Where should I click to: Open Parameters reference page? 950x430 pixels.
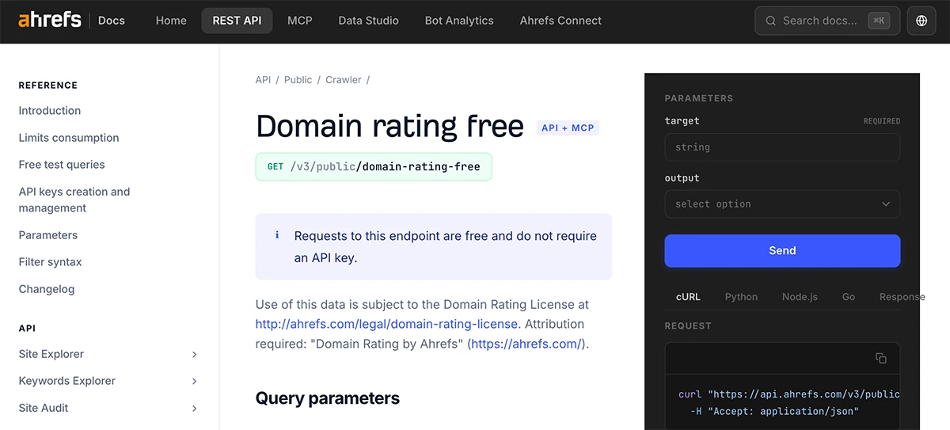coord(48,235)
